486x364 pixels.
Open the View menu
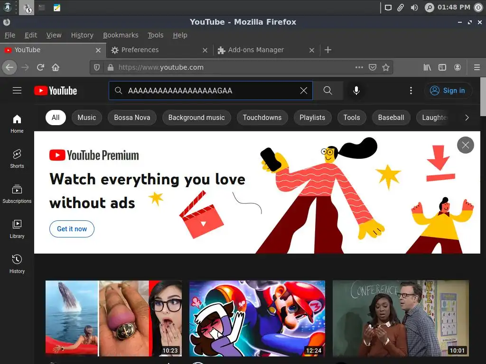[54, 35]
